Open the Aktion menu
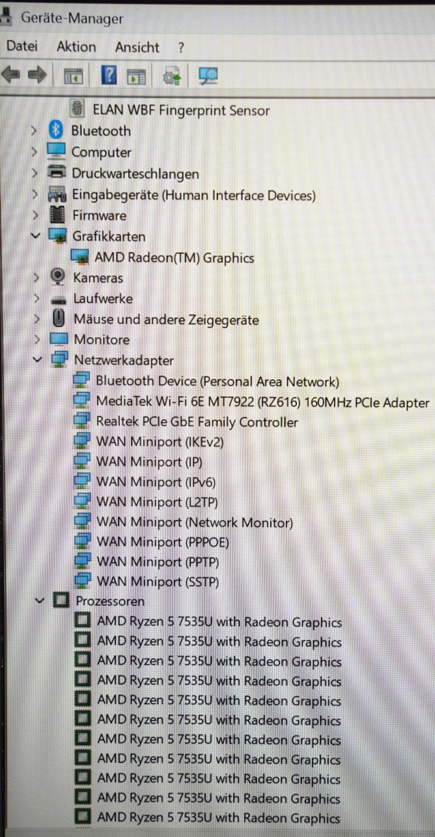435x837 pixels. (x=76, y=47)
